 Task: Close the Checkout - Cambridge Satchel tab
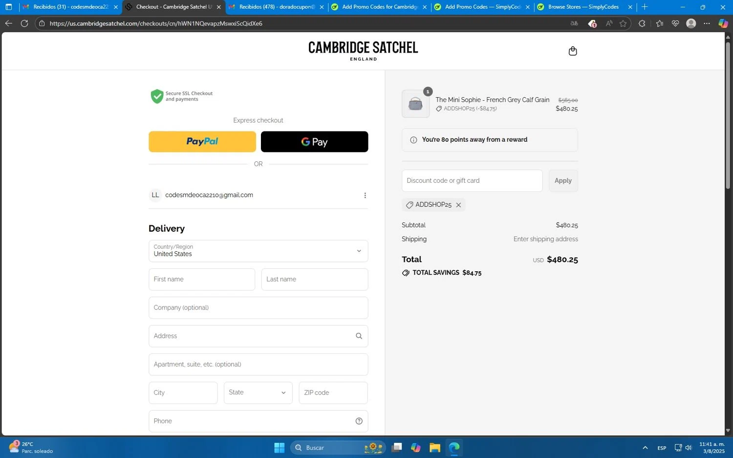(218, 7)
